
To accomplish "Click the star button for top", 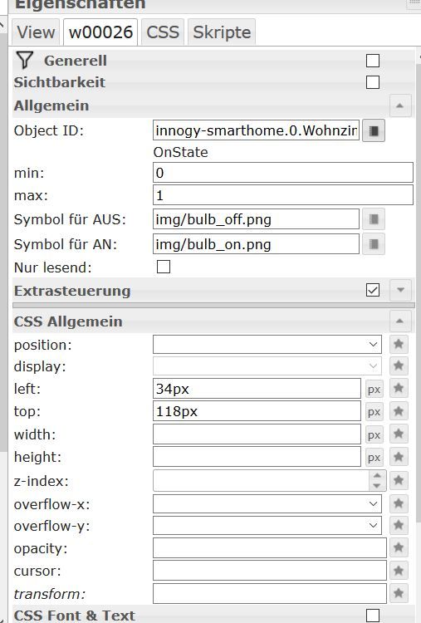I will (x=399, y=411).
